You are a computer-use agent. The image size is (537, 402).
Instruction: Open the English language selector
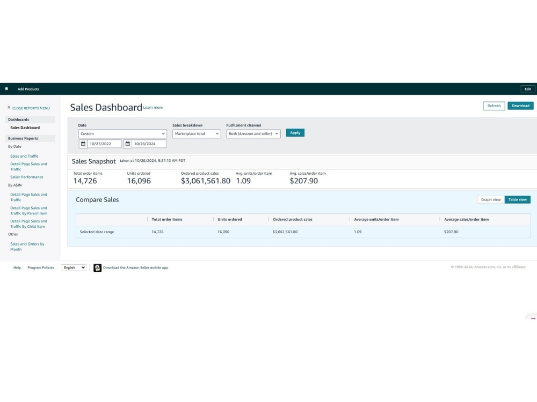point(74,267)
